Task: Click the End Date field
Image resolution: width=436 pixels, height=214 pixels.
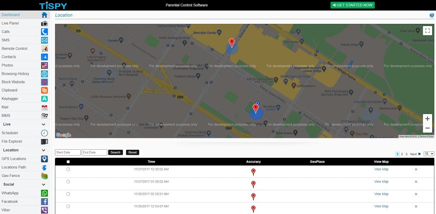Action: click(x=94, y=152)
